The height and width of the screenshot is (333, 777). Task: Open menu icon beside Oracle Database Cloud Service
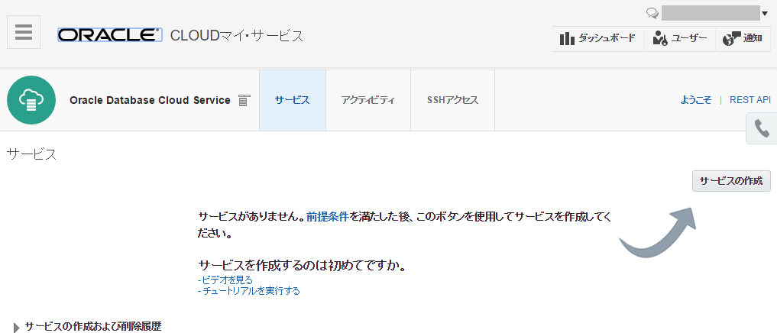244,100
